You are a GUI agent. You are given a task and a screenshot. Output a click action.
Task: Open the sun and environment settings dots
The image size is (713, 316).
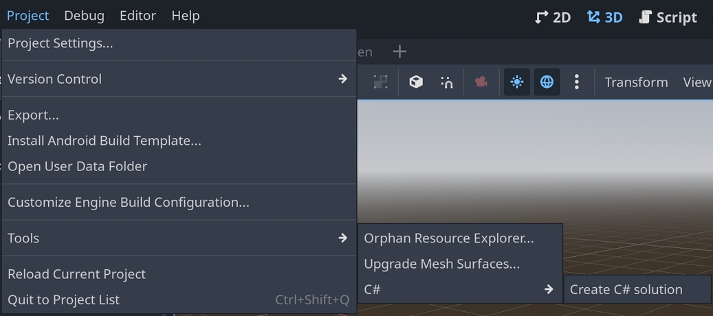coord(576,82)
